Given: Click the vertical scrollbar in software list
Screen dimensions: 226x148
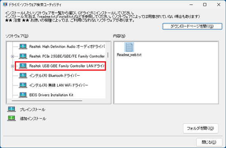Looking at the screenshot, I should [108, 55].
